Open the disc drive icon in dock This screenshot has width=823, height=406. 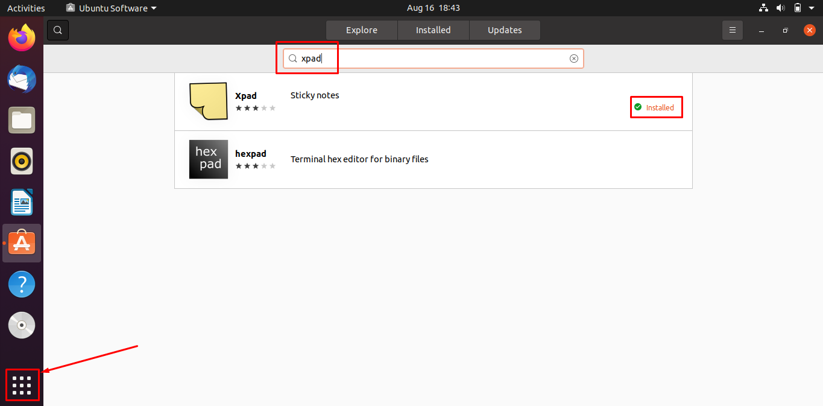pyautogui.click(x=22, y=325)
